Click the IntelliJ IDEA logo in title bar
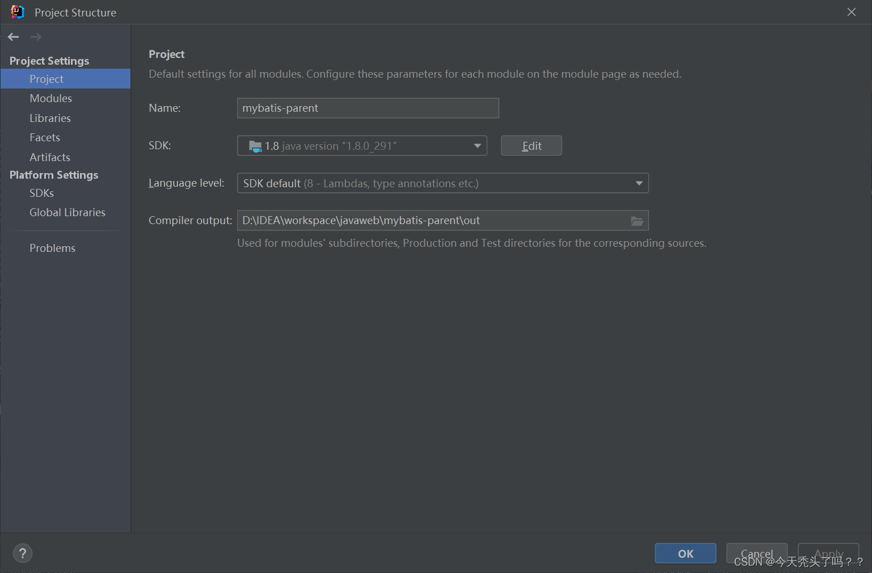 tap(17, 11)
